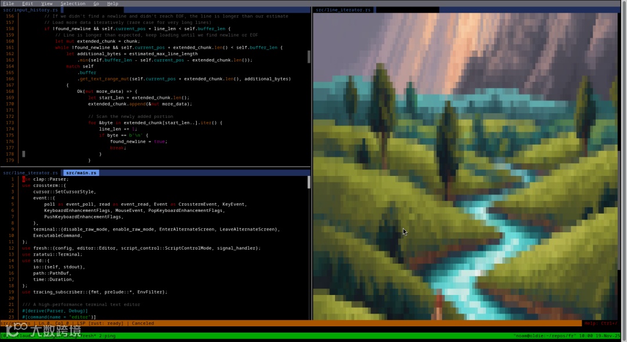Click 'Help: Ctrl+/' hint in status bar
The image size is (627, 342).
(x=600, y=323)
